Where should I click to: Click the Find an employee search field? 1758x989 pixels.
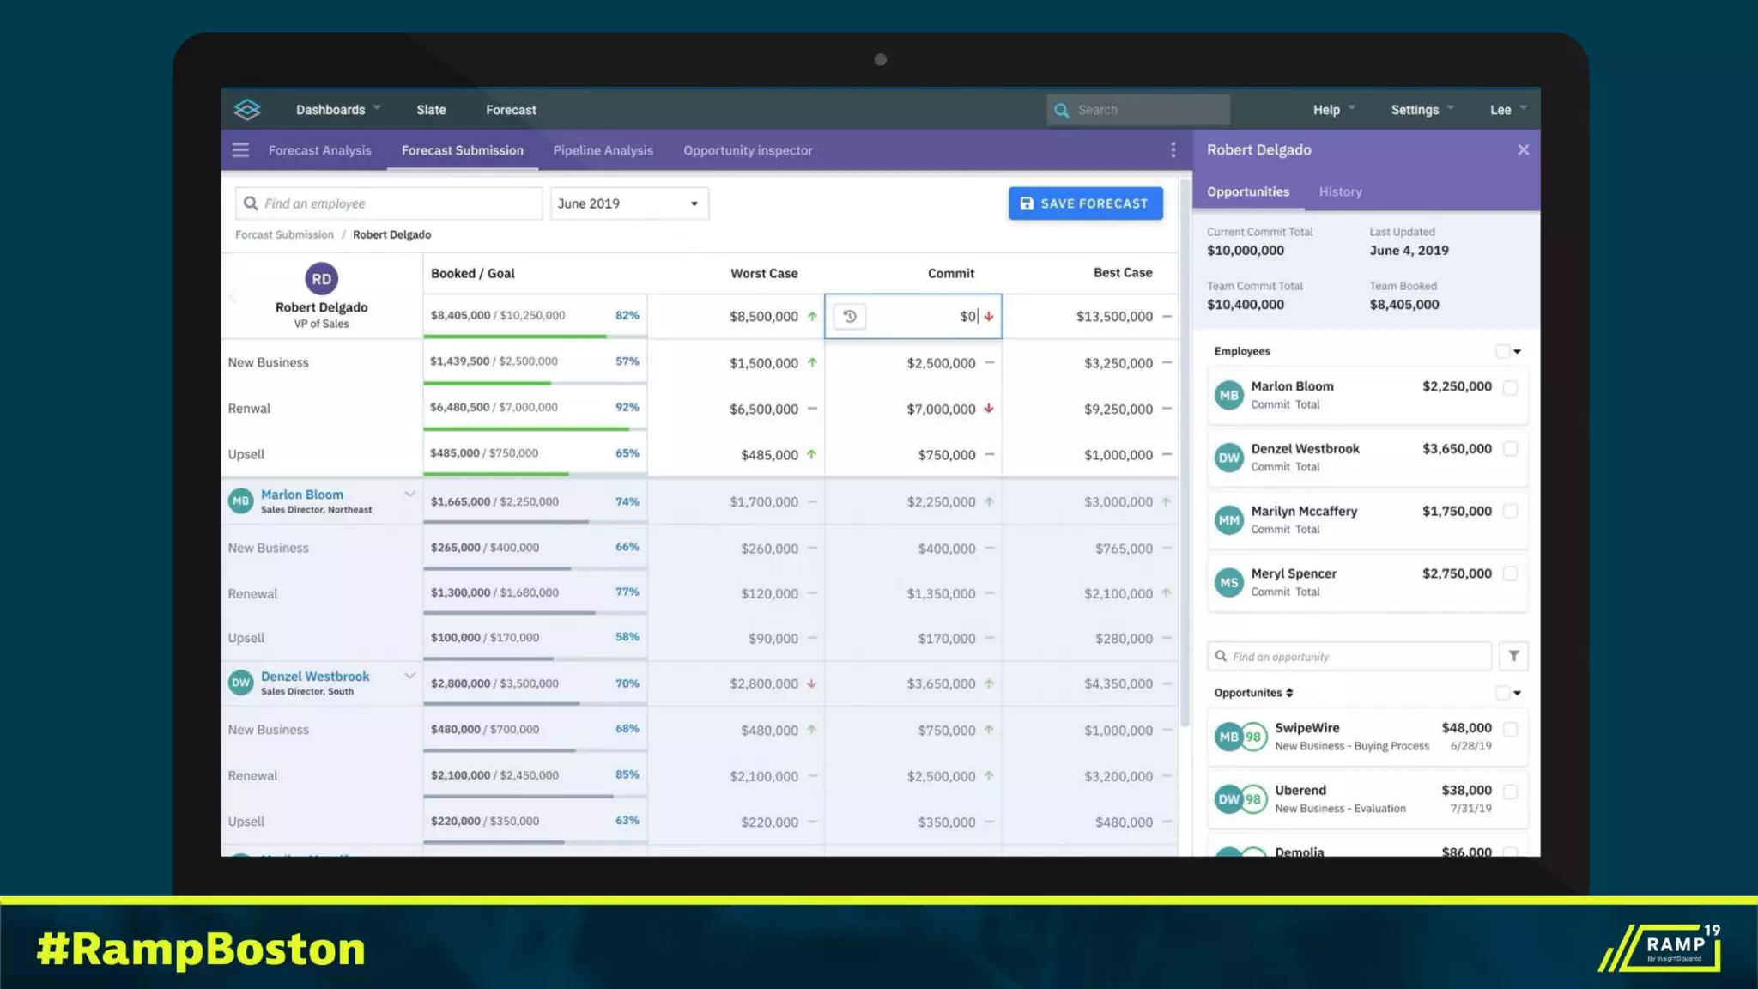391,203
